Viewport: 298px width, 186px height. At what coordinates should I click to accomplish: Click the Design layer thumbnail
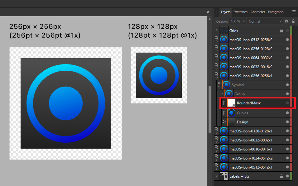coord(231,122)
